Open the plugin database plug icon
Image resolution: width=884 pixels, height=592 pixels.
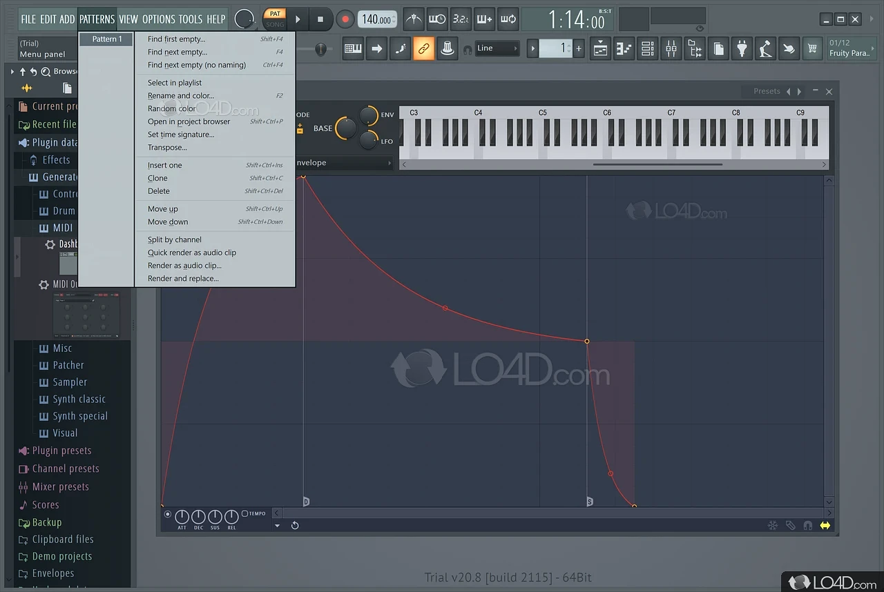(742, 48)
